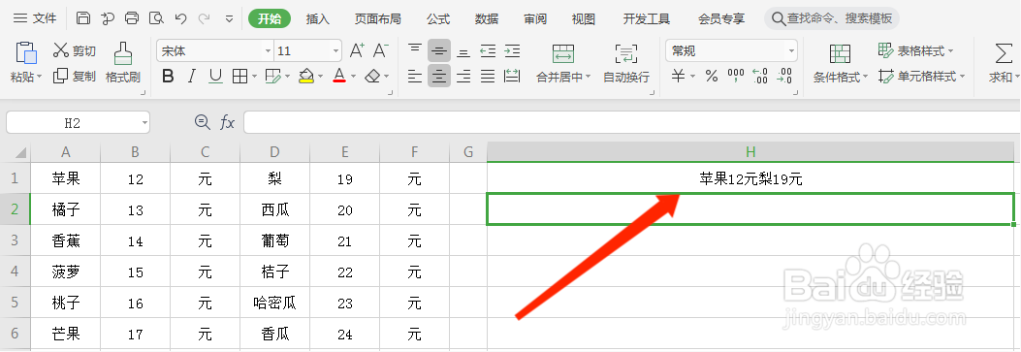Click the Conditional Formatting (条件格式) icon
The width and height of the screenshot is (1021, 352).
click(x=840, y=53)
